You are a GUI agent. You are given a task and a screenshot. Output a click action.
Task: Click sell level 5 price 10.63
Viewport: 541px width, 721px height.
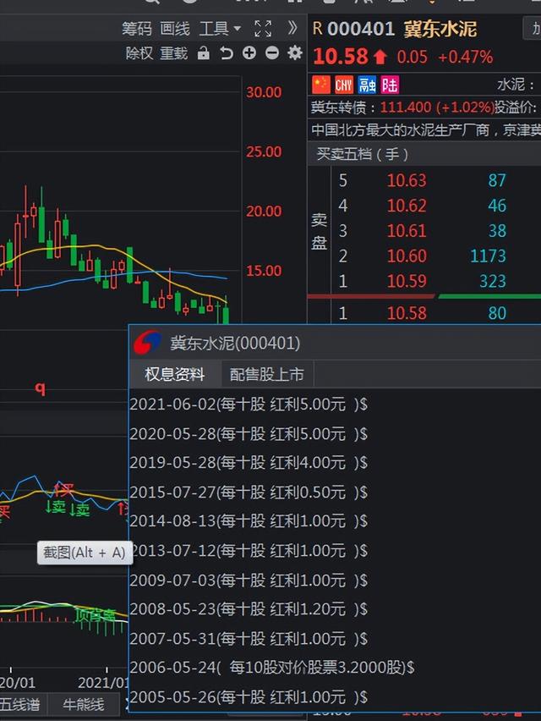407,180
